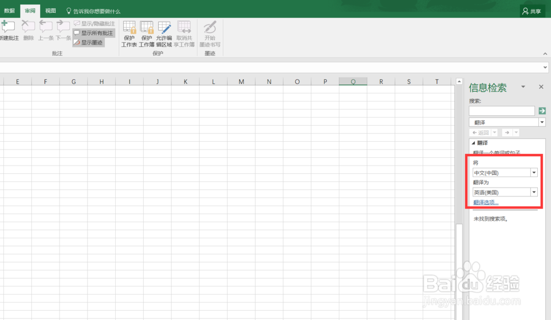Click the Tell Me search box (告诉我你想要做什么)
This screenshot has width=551, height=320.
tap(94, 11)
